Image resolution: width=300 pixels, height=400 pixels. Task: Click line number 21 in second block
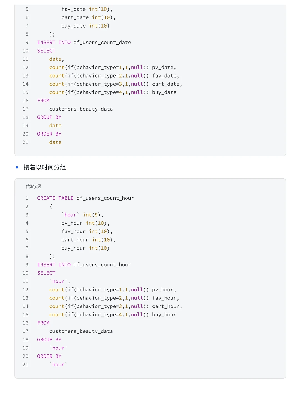[26, 365]
